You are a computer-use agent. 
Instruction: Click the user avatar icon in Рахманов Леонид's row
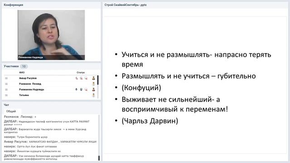pyautogui.click(x=94, y=84)
